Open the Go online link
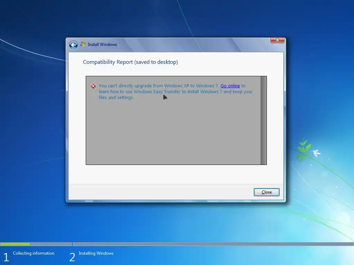 [230, 86]
